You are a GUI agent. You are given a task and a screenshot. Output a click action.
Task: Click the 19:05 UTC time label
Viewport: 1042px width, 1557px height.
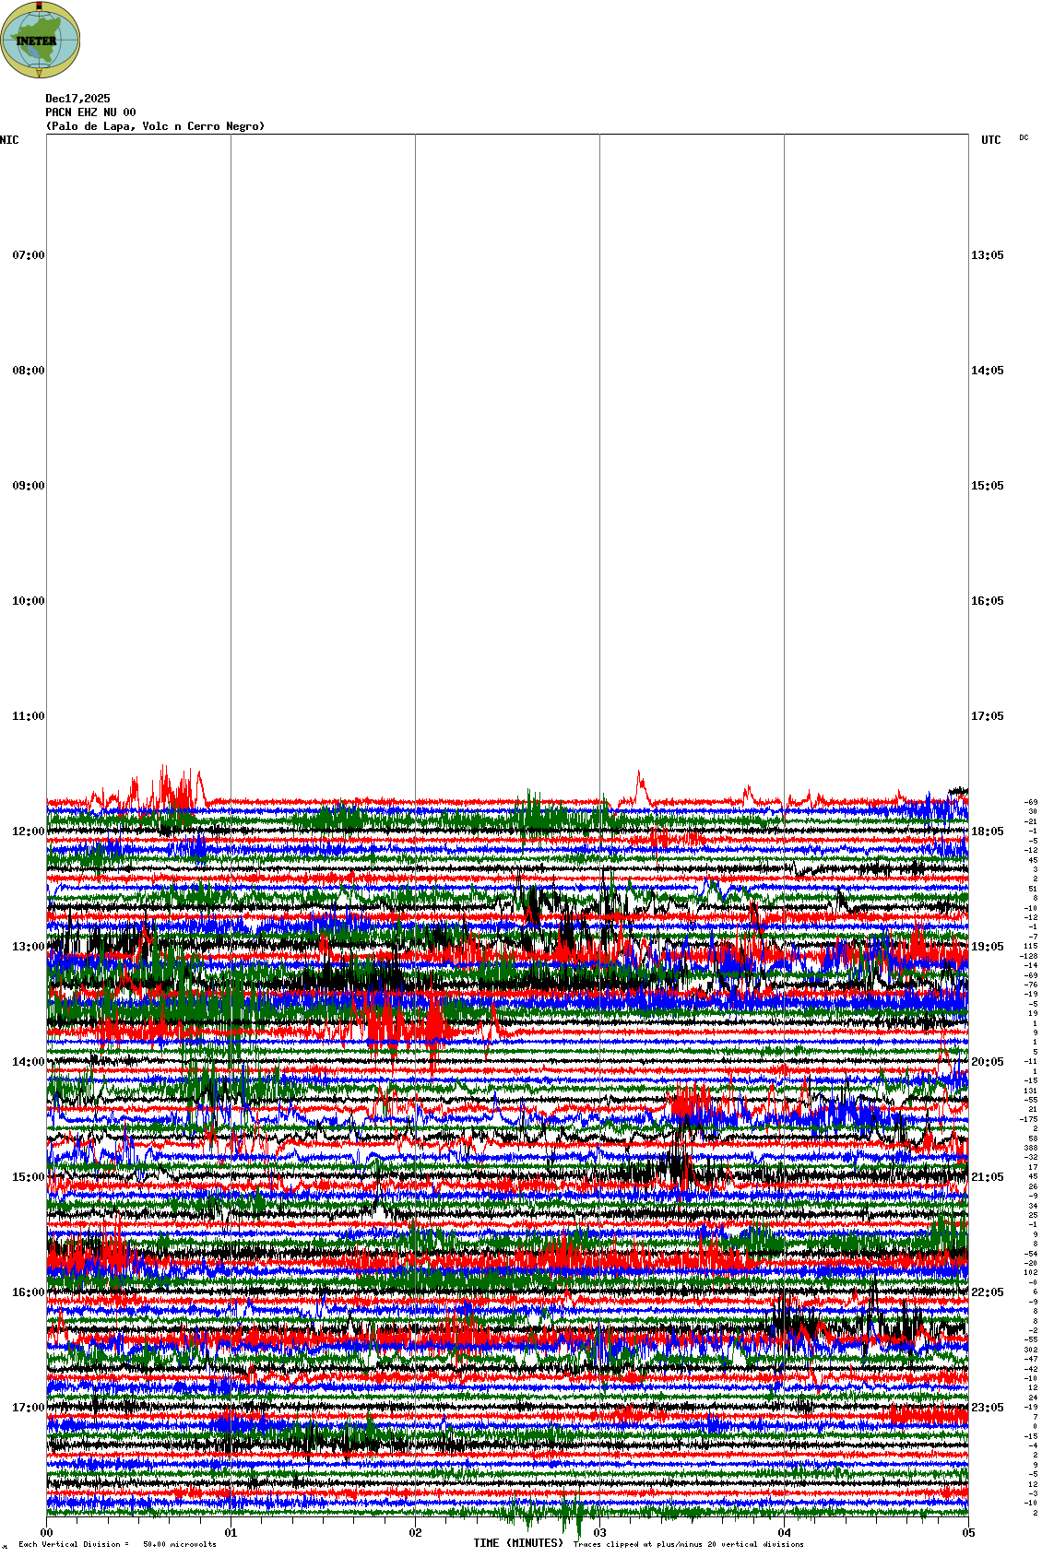click(x=987, y=947)
